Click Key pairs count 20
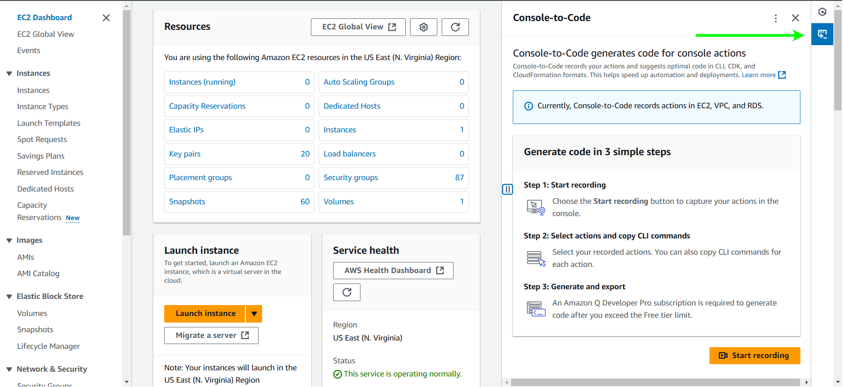 point(305,154)
